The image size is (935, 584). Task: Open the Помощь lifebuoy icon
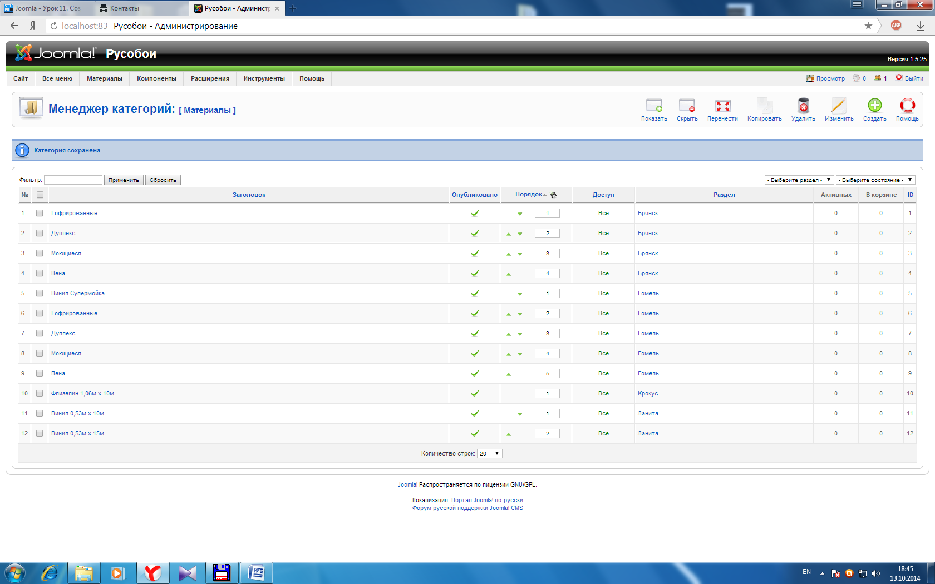(x=907, y=106)
